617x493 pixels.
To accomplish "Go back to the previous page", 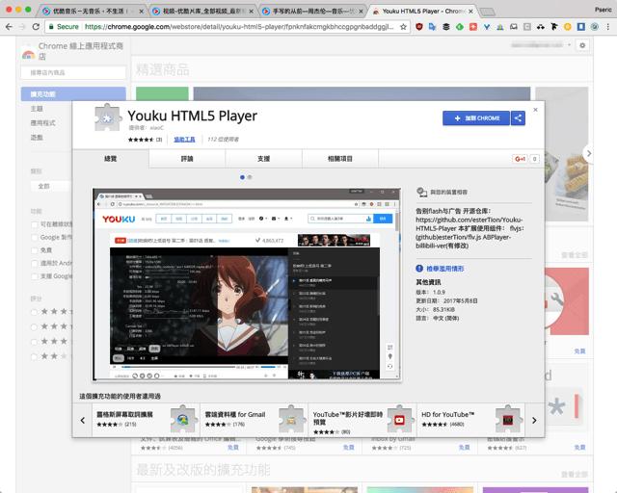I will [9, 27].
